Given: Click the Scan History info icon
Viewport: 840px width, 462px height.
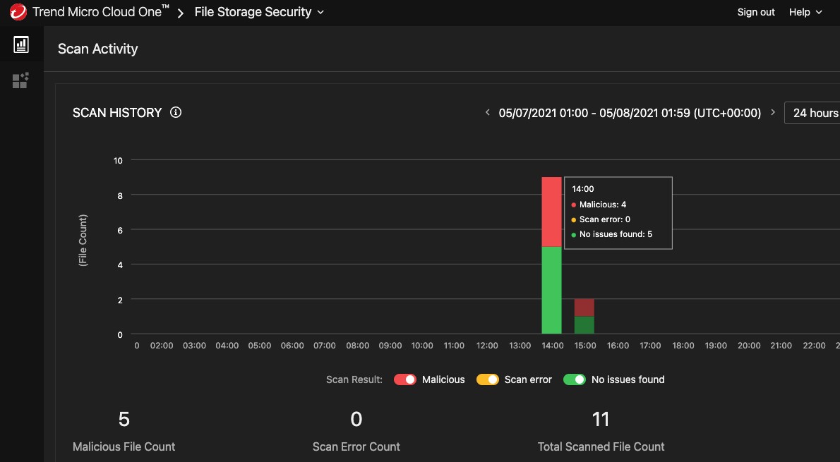Looking at the screenshot, I should 176,112.
